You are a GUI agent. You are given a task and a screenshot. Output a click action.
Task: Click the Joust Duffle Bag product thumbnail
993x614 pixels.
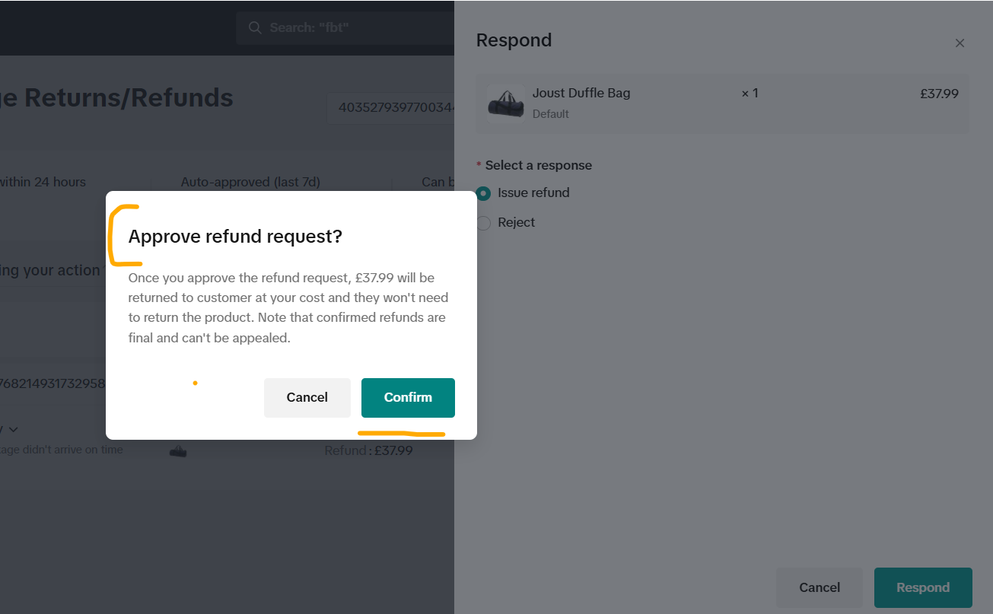click(505, 103)
